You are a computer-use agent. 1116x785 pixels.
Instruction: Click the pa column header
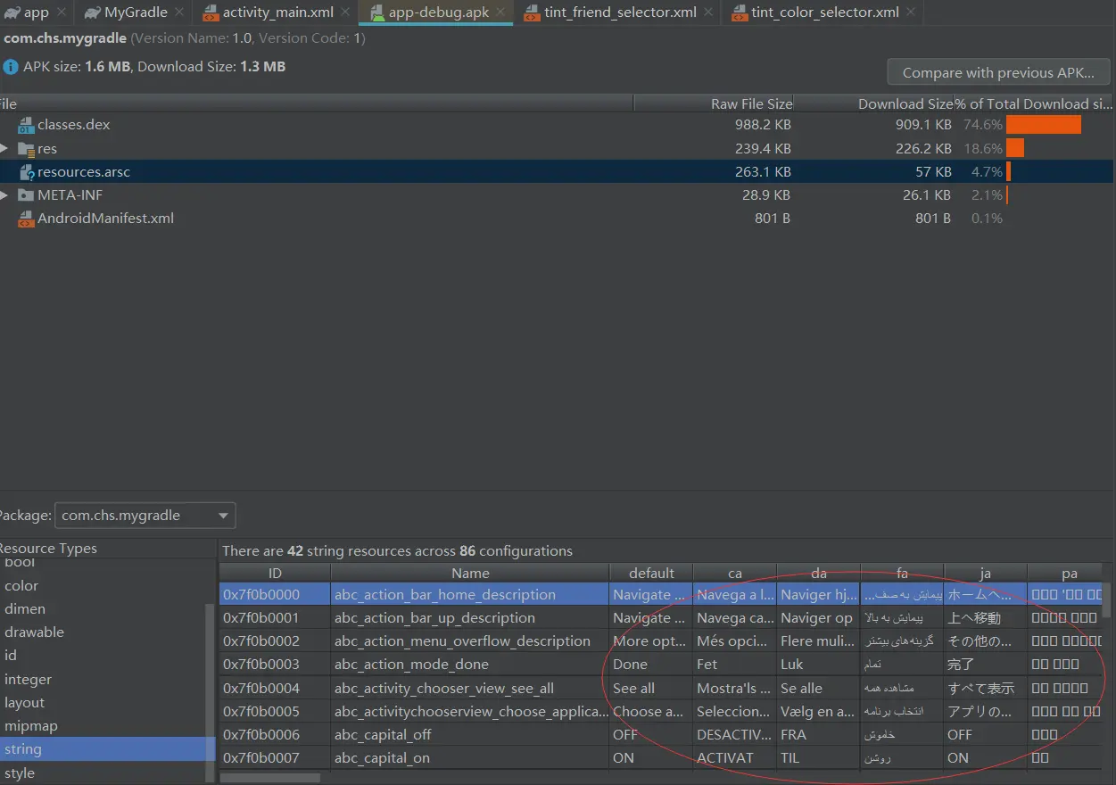[x=1069, y=573]
